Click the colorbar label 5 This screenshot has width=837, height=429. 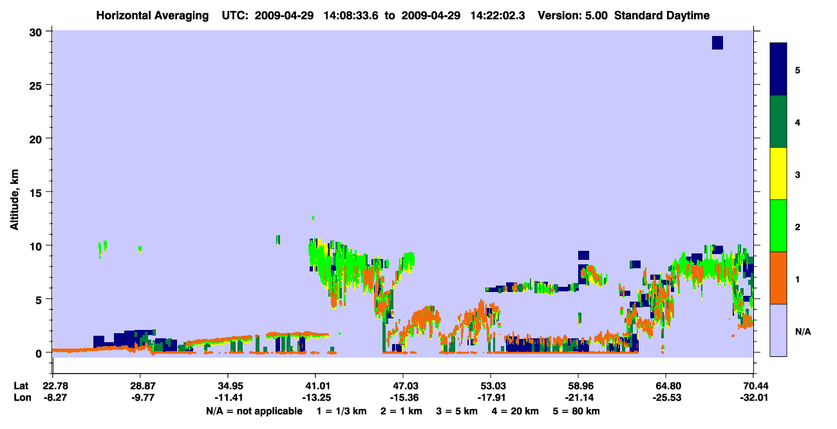tap(798, 69)
